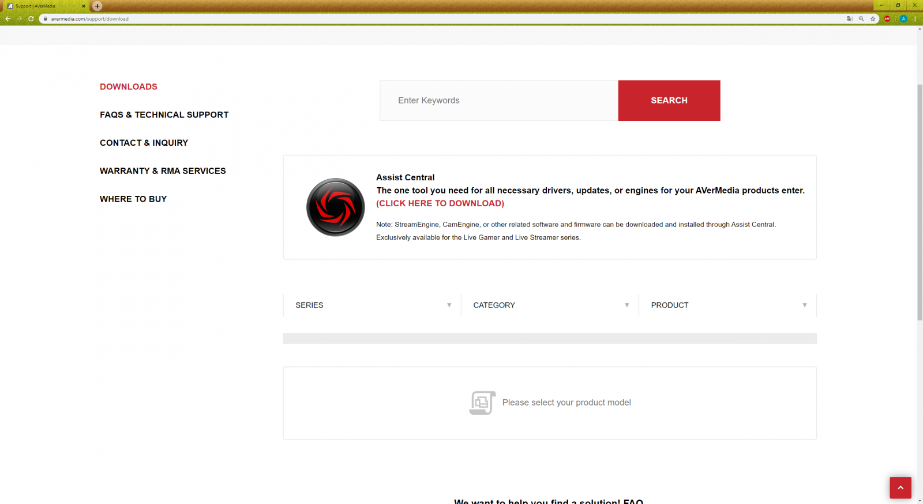Click the CLICK HERE TO DOWNLOAD link
The image size is (923, 504).
[440, 203]
